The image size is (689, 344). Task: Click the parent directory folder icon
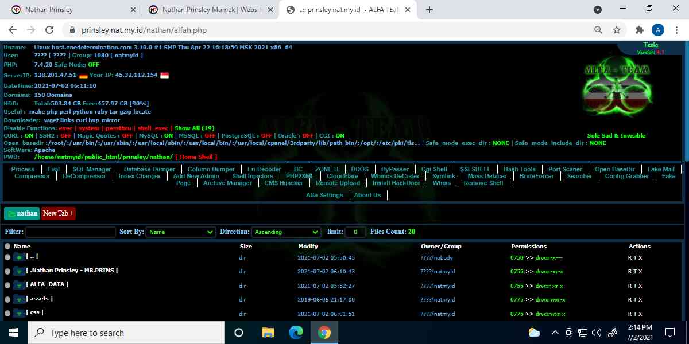coord(19,257)
